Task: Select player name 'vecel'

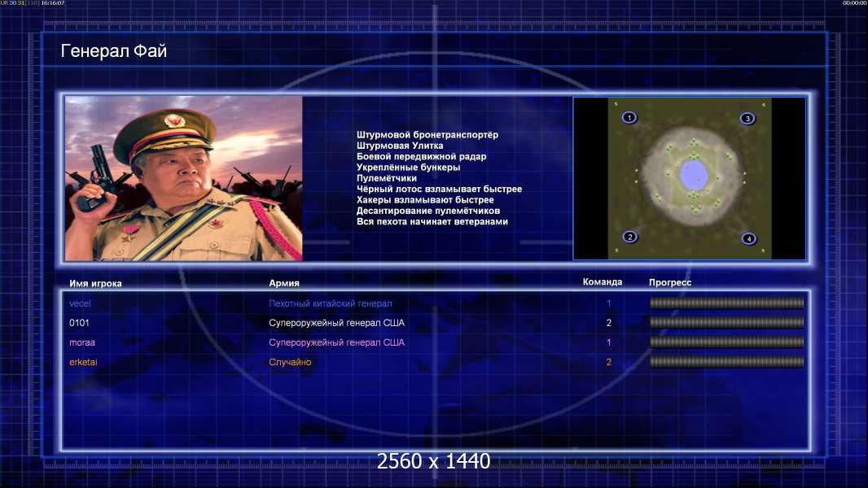Action: (x=80, y=303)
